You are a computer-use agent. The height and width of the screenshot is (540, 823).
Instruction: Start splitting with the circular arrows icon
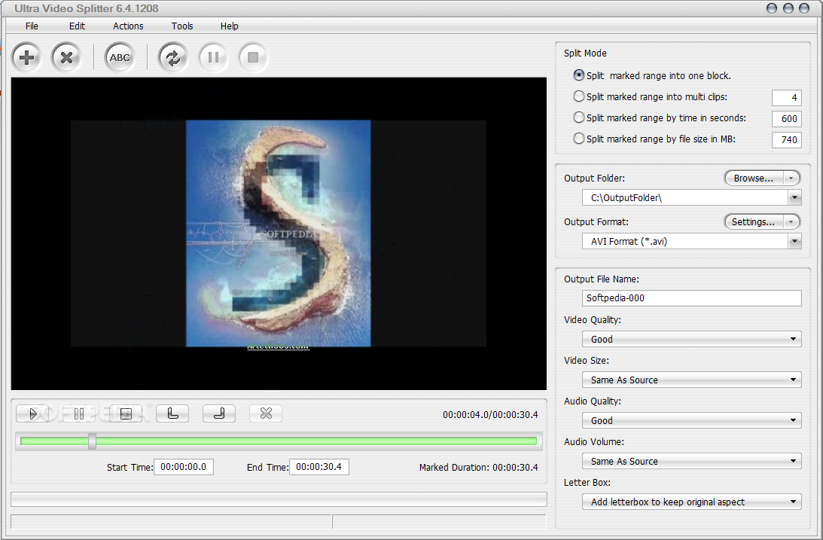pyautogui.click(x=173, y=57)
